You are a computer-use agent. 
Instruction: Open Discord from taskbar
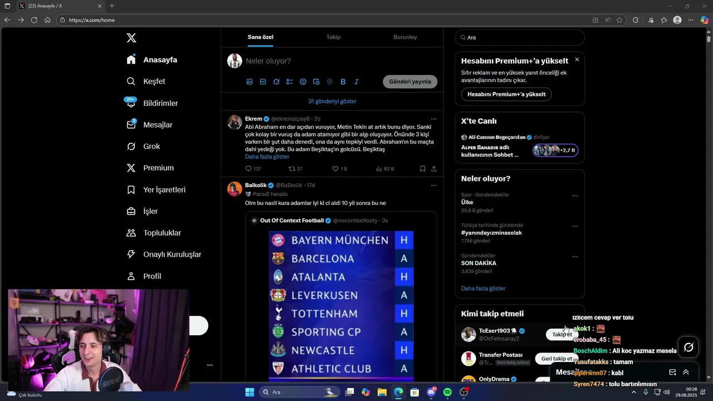431,392
